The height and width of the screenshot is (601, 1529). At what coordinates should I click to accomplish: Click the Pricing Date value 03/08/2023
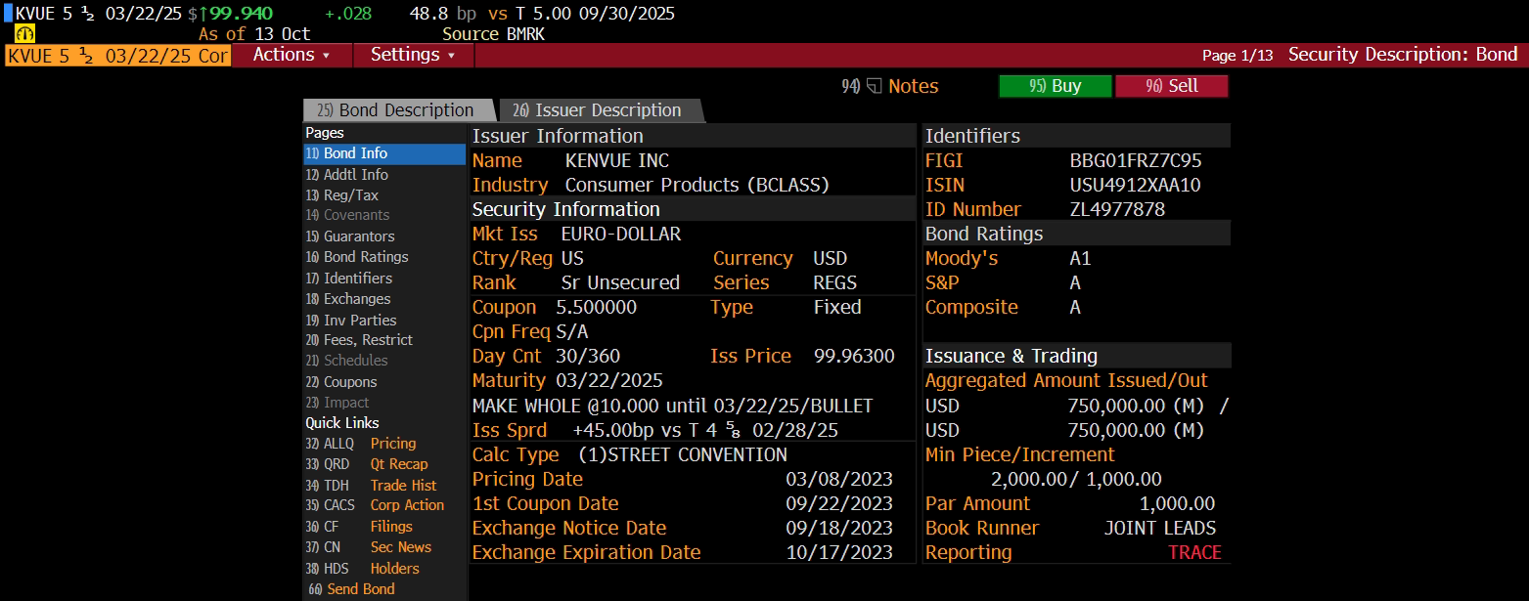pyautogui.click(x=839, y=479)
